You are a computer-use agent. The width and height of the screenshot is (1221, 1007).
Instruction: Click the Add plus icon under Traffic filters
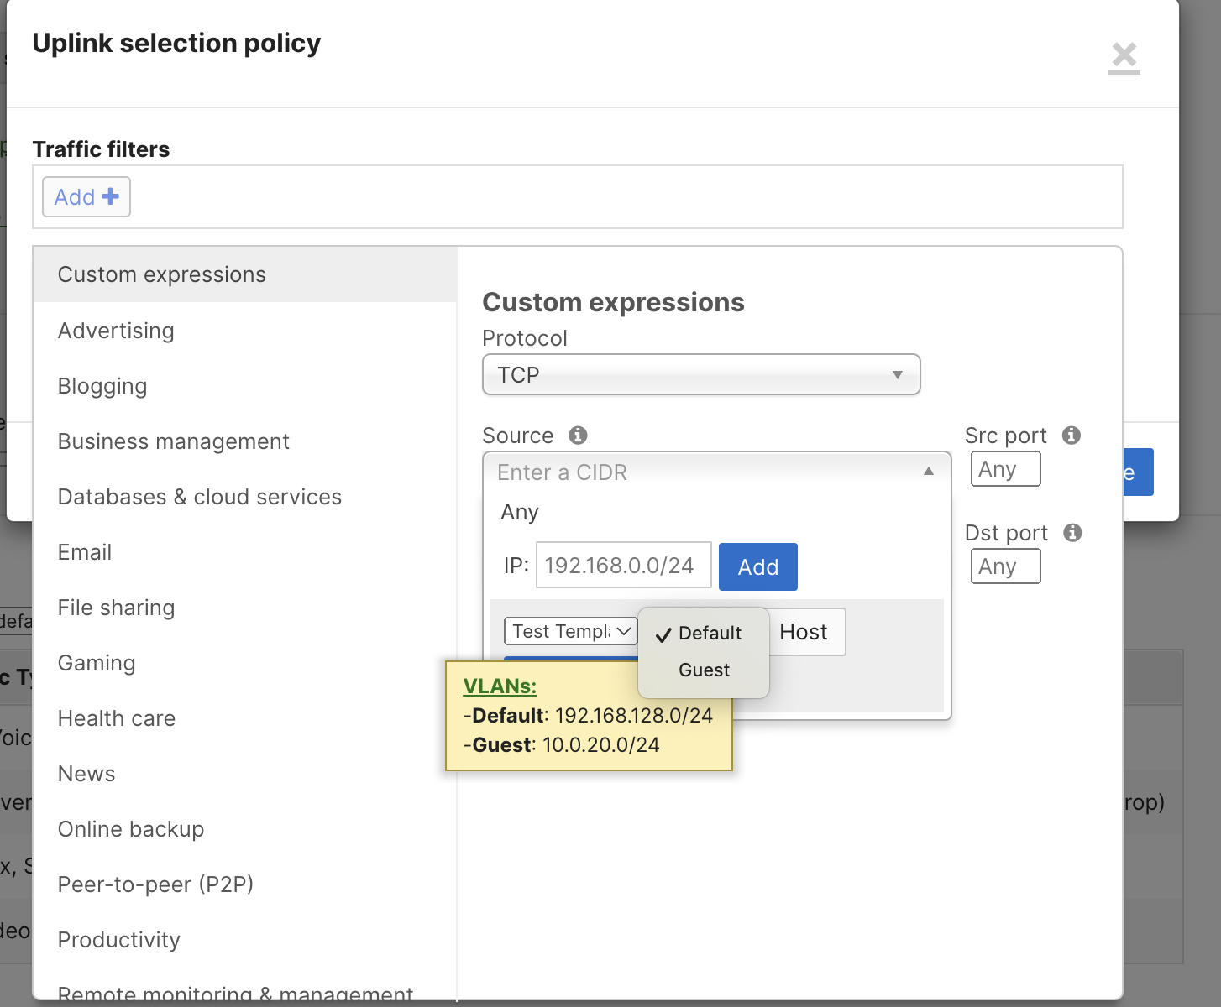click(110, 196)
